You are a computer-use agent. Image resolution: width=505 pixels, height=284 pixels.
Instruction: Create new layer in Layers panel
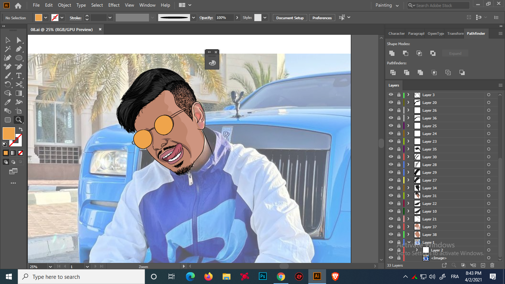tap(483, 265)
